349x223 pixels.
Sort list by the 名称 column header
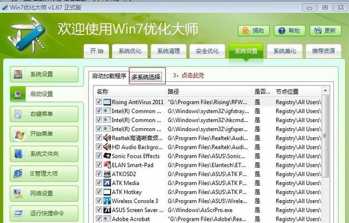coord(129,91)
